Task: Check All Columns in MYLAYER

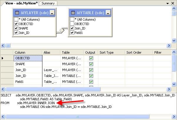Action: [x=16, y=19]
